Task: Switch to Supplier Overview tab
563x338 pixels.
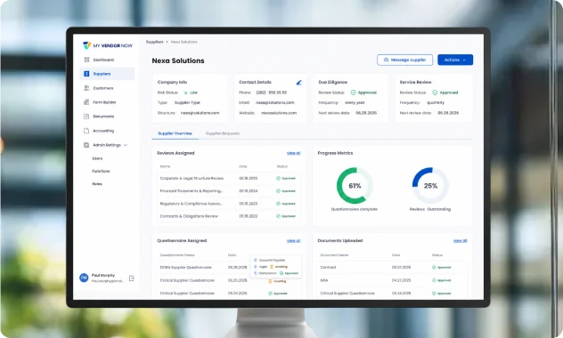Action: tap(175, 133)
